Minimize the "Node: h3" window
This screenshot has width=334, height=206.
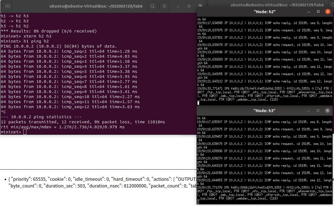(x=308, y=110)
